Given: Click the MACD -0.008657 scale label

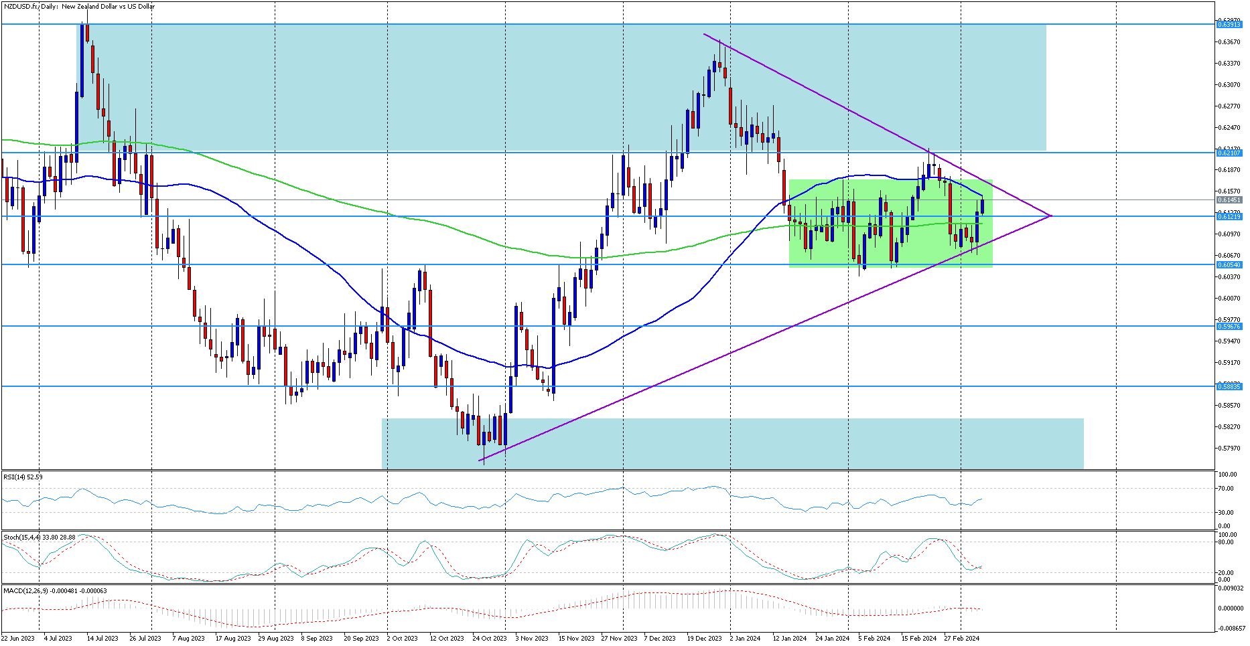Looking at the screenshot, I should 1231,629.
